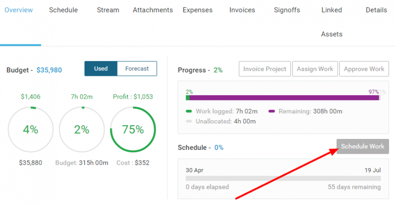Click the 2% hours used circle

[x=82, y=130]
